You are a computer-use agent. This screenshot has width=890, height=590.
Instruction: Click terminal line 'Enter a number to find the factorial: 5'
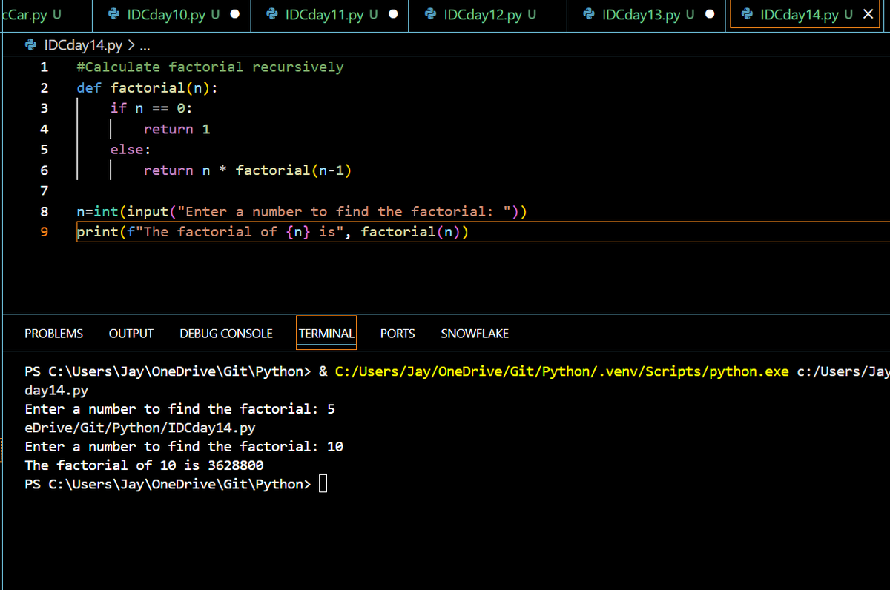180,409
